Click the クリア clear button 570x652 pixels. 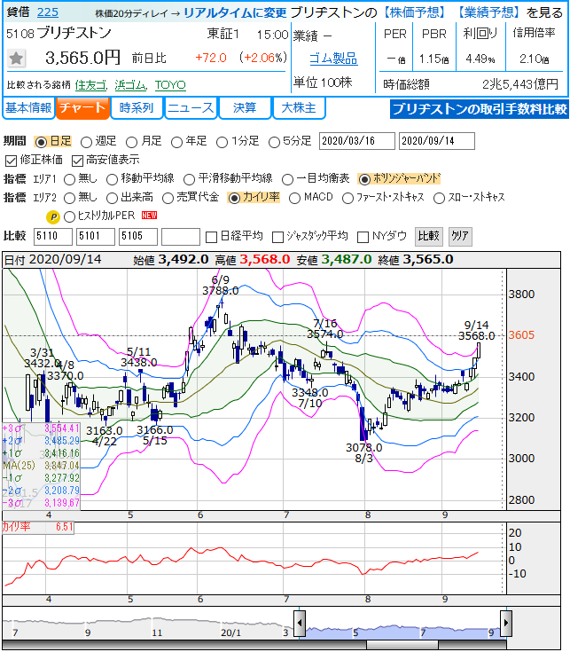460,237
